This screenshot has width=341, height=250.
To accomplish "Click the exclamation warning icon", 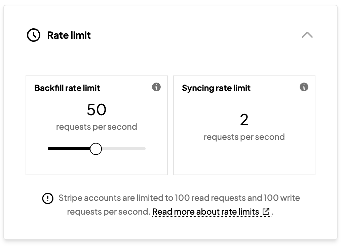I will (x=48, y=198).
